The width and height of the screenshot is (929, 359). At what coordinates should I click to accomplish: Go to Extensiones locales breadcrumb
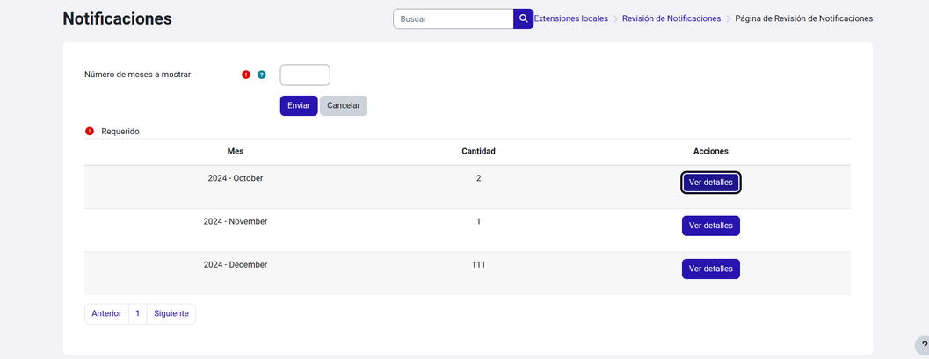pos(570,18)
